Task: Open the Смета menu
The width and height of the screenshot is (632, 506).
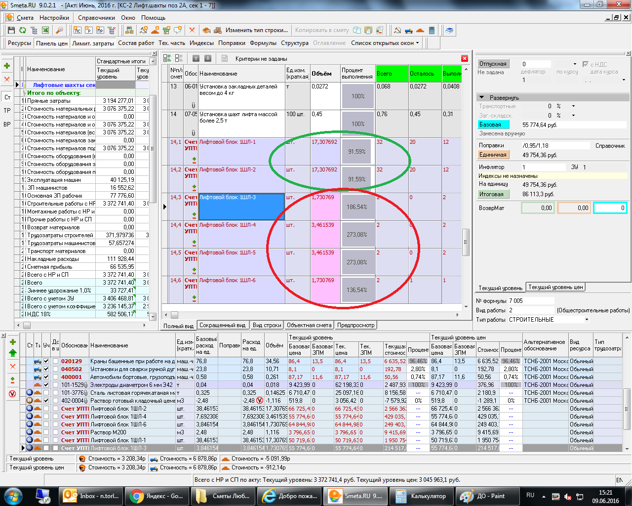Action: coord(25,17)
